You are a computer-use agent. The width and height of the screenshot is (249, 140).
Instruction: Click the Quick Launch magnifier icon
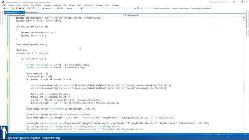[234, 2]
